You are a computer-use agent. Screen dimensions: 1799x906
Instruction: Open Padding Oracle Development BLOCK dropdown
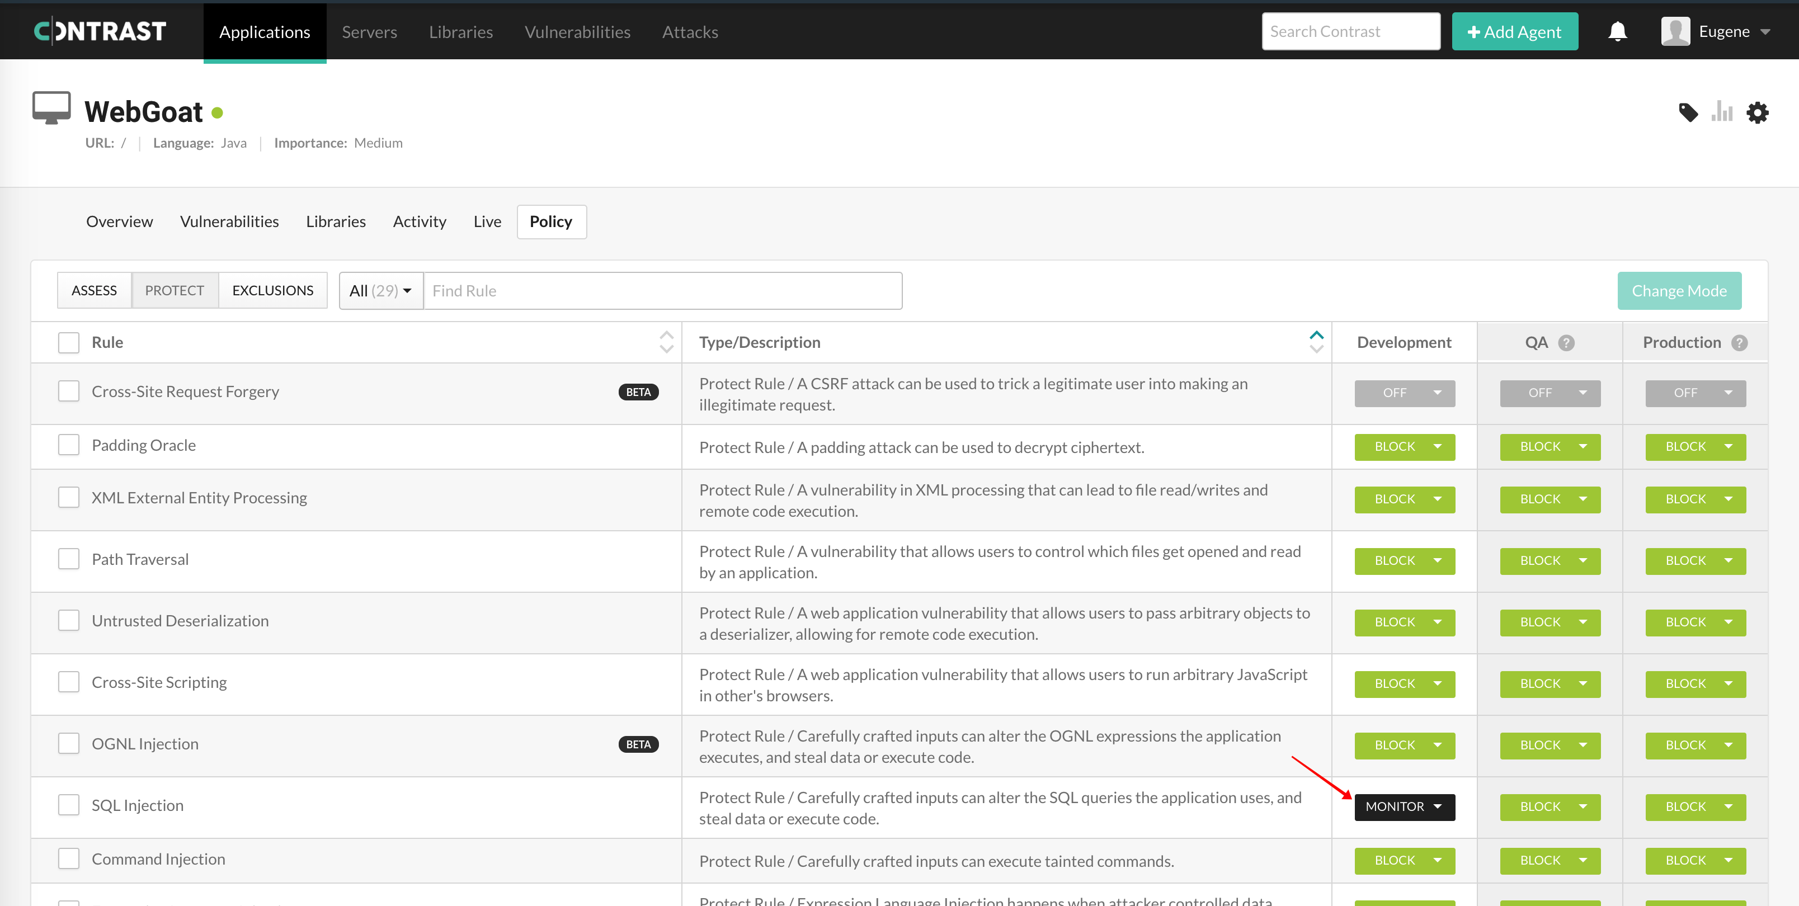point(1405,447)
